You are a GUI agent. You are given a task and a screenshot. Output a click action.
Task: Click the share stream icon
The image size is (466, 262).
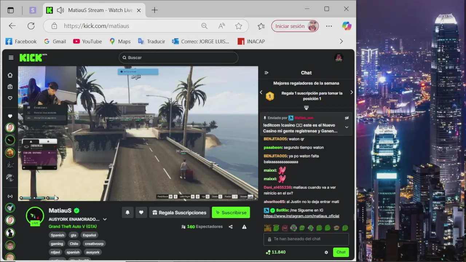(x=230, y=227)
